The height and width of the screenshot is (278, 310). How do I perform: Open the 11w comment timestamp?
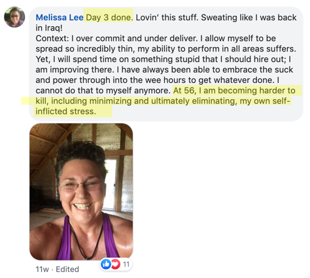pos(43,270)
